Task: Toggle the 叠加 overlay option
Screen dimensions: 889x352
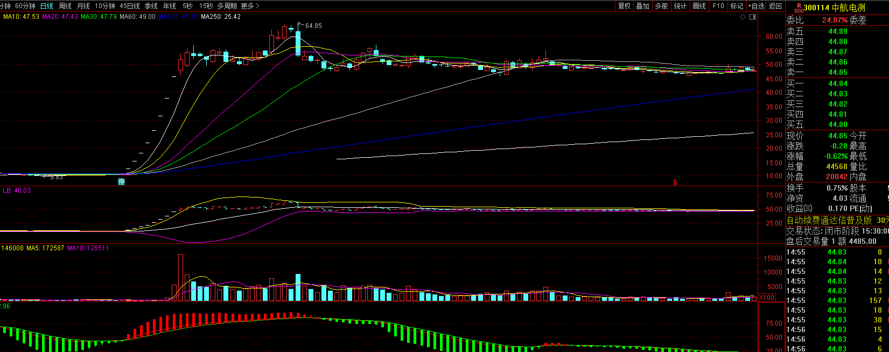Action: click(x=642, y=6)
